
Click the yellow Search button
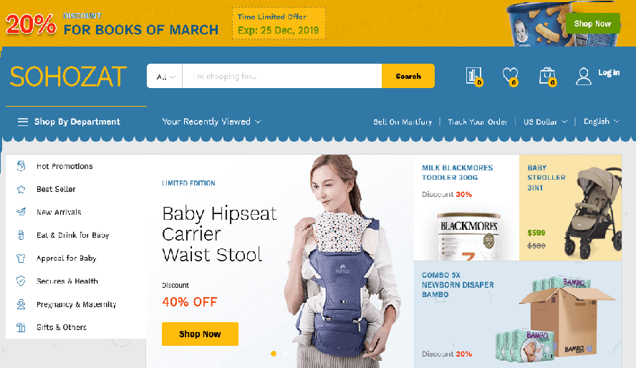click(408, 76)
